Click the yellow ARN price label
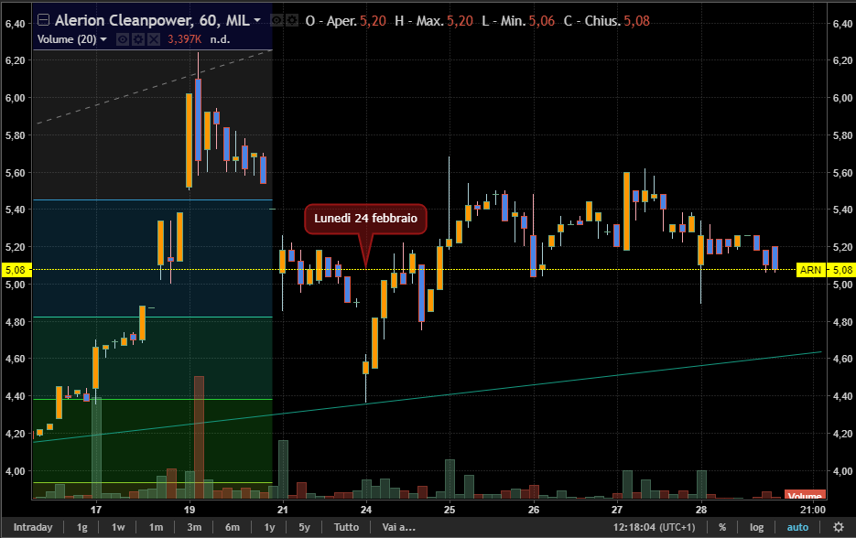856x538 pixels. [x=811, y=270]
